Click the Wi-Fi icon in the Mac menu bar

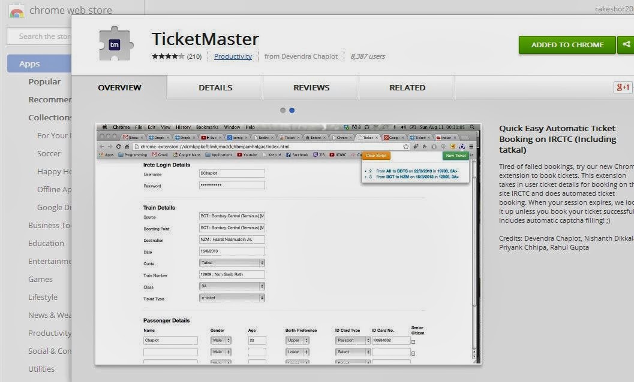(x=375, y=127)
